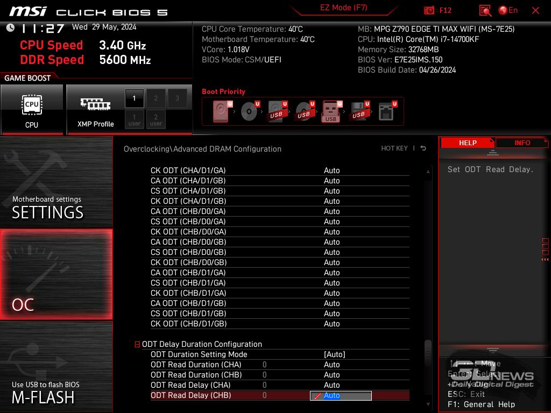The width and height of the screenshot is (551, 413).
Task: Switch to the HELP tab
Action: click(468, 143)
